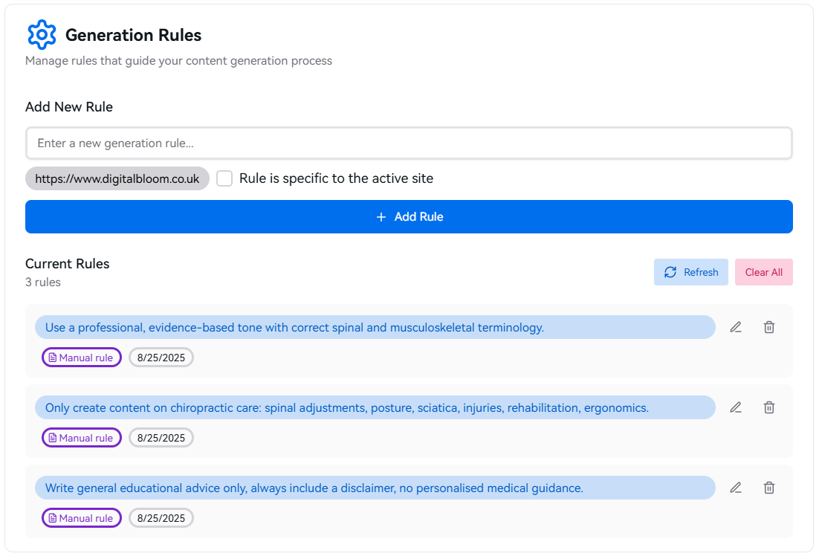Image resolution: width=819 pixels, height=559 pixels.
Task: Click the second rule's Manual rule badge
Action: pos(81,438)
